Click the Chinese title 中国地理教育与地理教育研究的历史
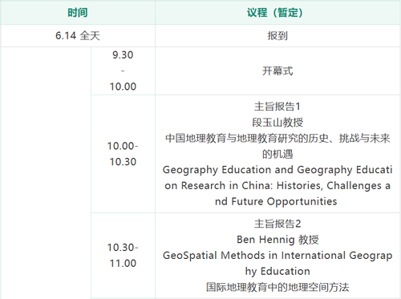 click(x=247, y=138)
